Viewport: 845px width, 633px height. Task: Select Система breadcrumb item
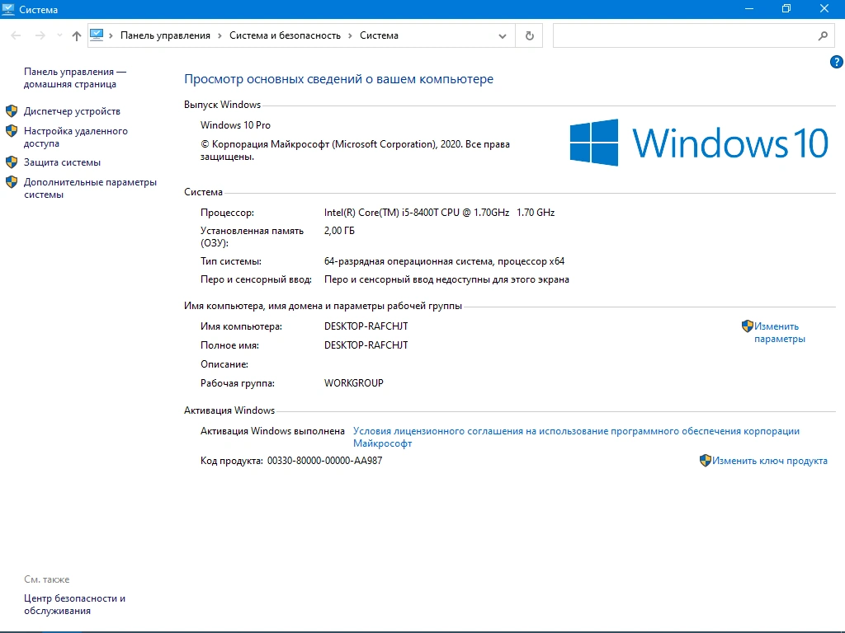(379, 35)
